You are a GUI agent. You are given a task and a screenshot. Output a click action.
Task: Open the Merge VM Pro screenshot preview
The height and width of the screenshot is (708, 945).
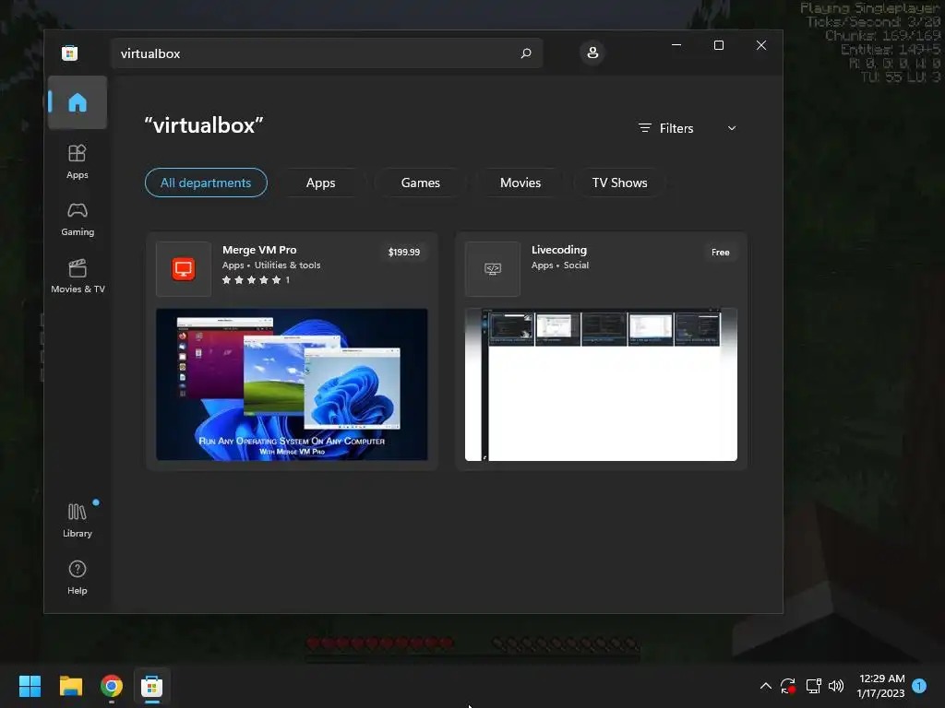[x=292, y=384]
